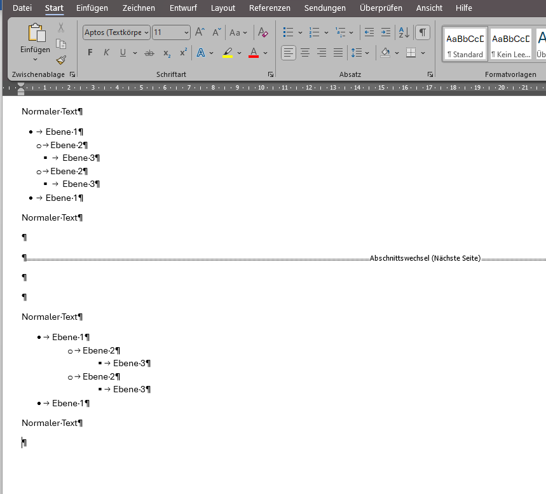Screen dimensions: 546x494
Task: Center align text
Action: pos(305,53)
